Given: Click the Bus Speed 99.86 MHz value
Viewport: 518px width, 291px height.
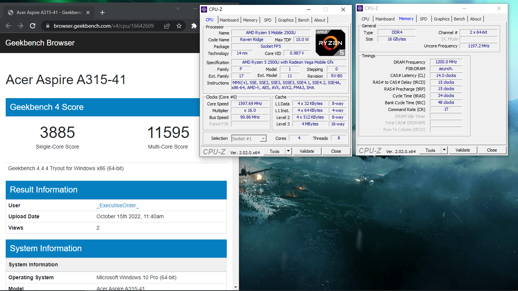Looking at the screenshot, I should pyautogui.click(x=250, y=117).
